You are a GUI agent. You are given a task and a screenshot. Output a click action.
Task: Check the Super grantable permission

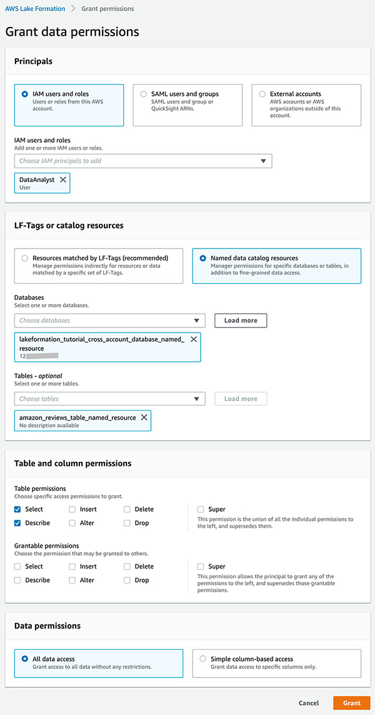[x=201, y=567]
